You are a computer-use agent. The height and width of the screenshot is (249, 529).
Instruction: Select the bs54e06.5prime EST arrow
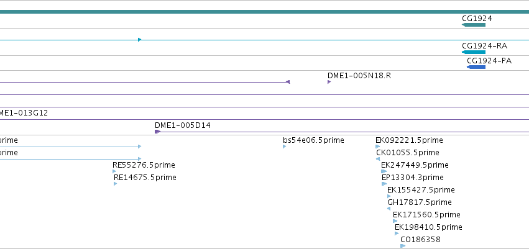[285, 147]
